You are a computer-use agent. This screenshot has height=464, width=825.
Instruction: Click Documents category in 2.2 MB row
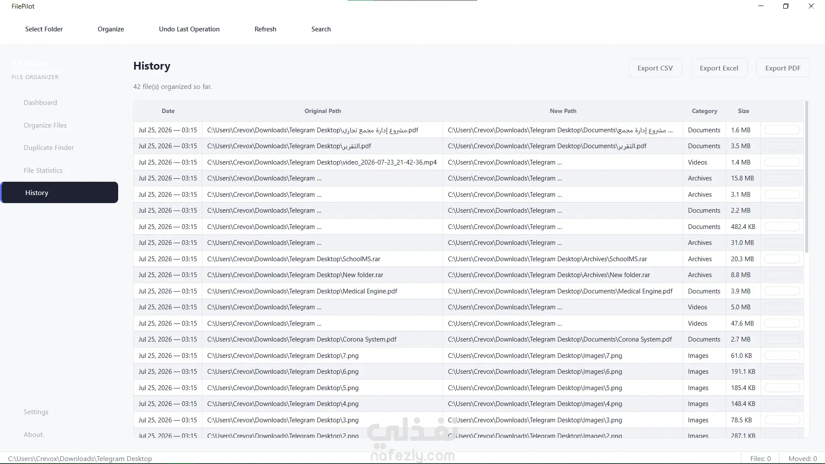704,211
